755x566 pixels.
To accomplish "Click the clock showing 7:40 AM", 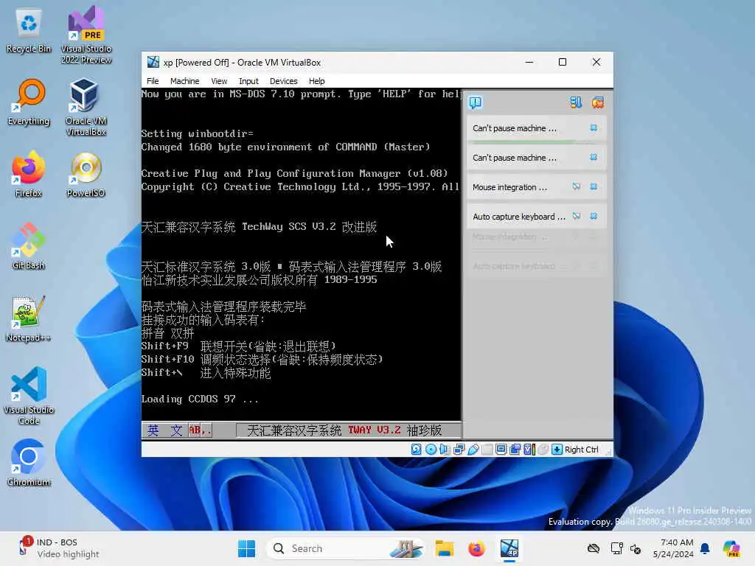I will coord(673,548).
